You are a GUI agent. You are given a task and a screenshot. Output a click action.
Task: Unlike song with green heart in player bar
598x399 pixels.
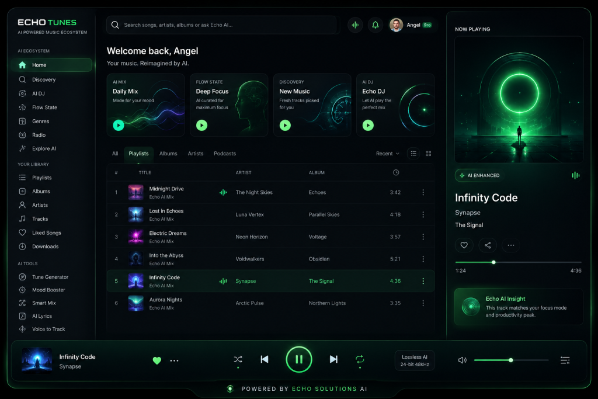[x=157, y=360]
